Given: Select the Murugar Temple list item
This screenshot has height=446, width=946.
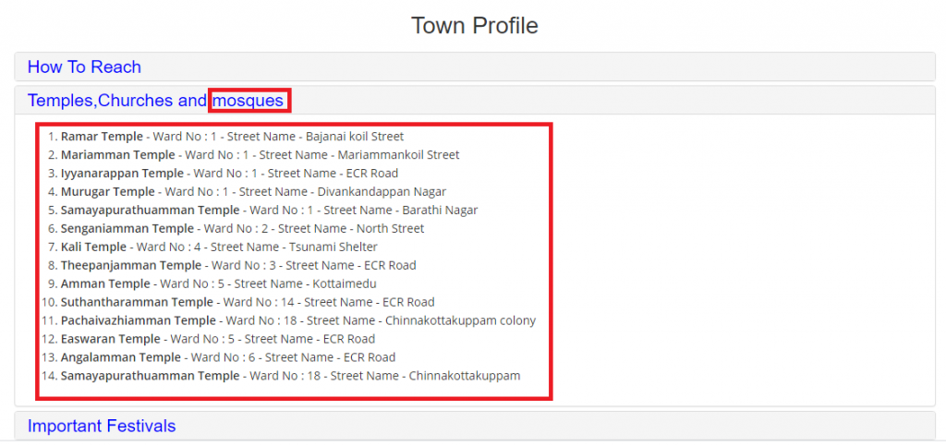Looking at the screenshot, I should [253, 192].
